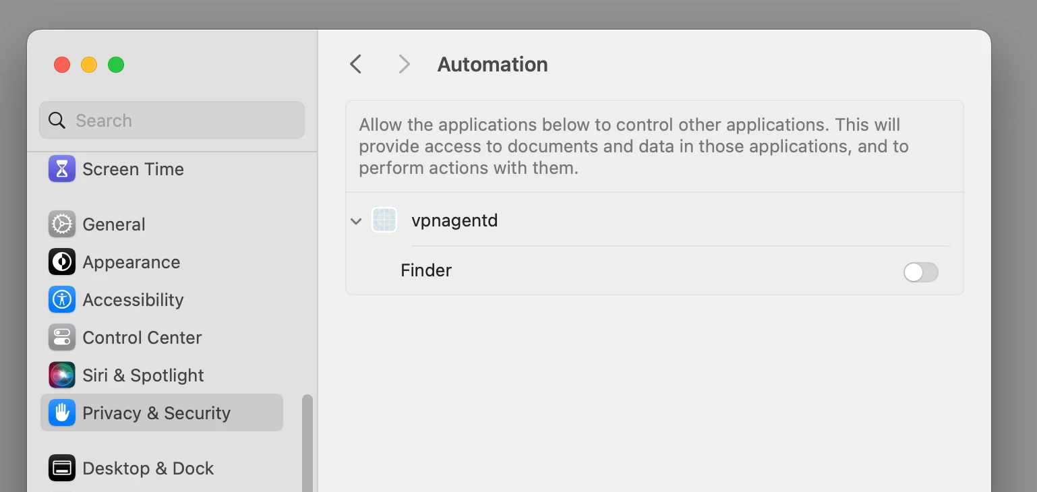Click the Privacy & Security hand icon
Image resolution: width=1037 pixels, height=492 pixels.
click(x=62, y=412)
